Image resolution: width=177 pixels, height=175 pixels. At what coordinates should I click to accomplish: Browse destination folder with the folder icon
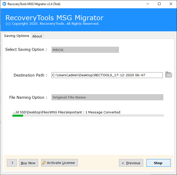[x=169, y=75]
